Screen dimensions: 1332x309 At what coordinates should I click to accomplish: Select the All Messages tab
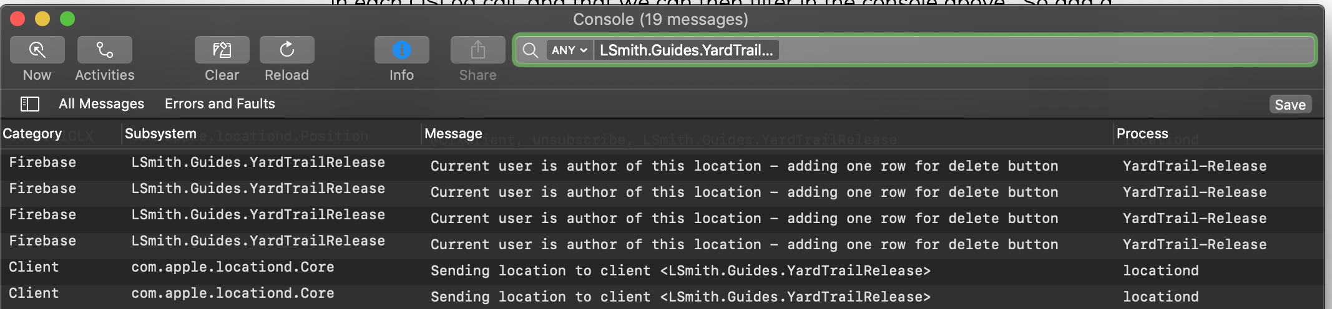pos(101,104)
